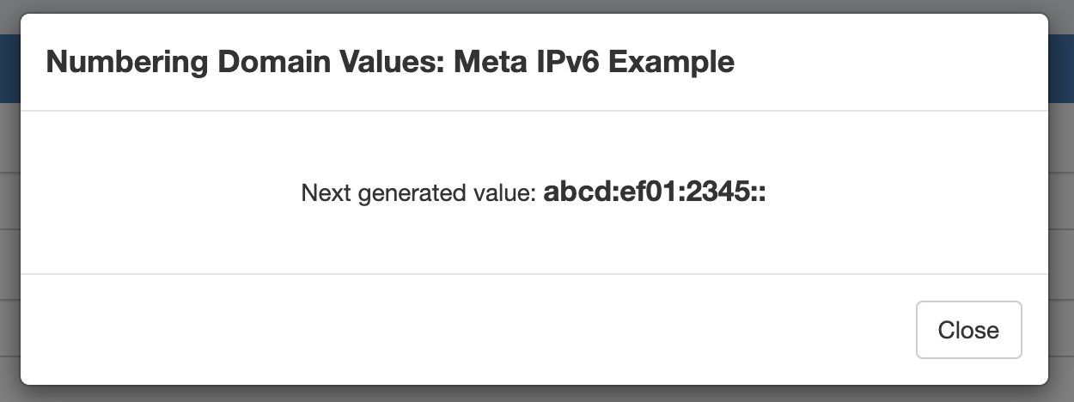Click the dialog title "Numbering Domain Values"
This screenshot has width=1074, height=402.
pos(245,63)
